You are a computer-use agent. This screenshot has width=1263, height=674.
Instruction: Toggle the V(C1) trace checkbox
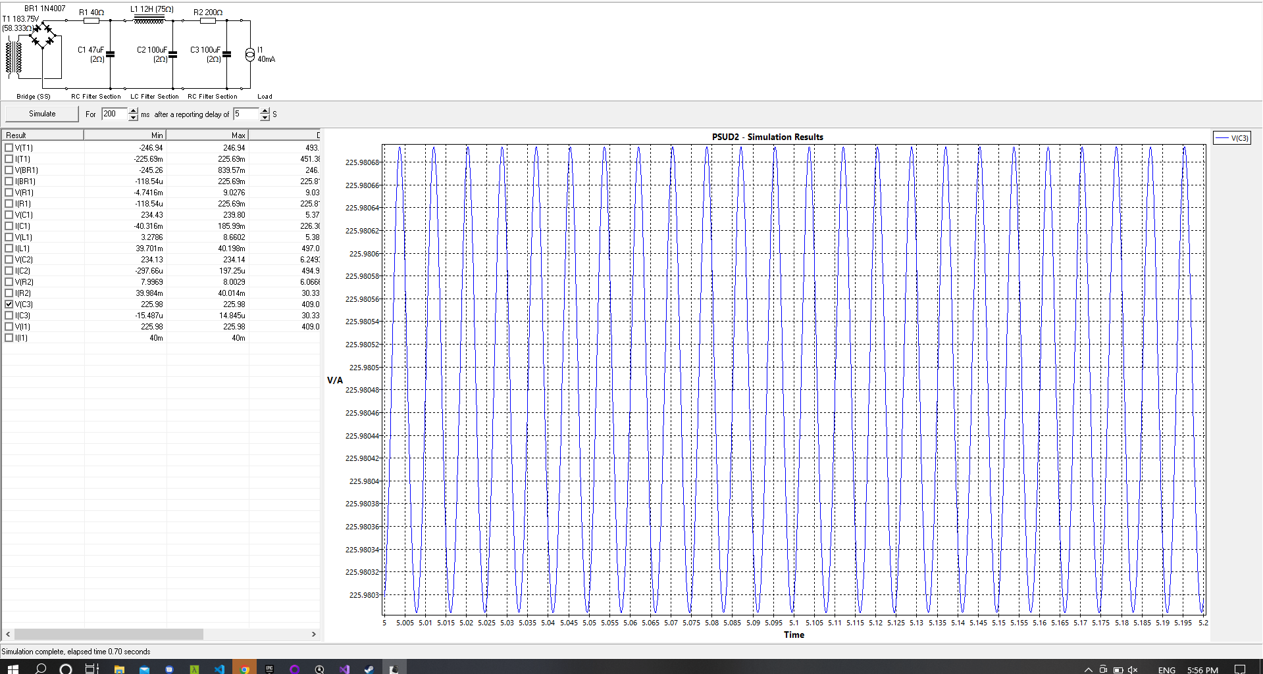pyautogui.click(x=9, y=215)
